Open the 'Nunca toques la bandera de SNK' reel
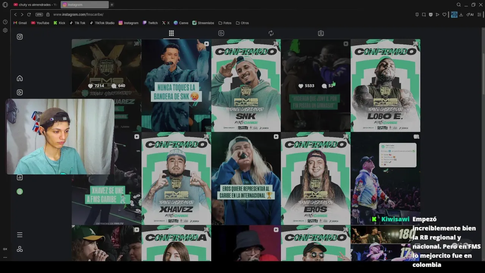This screenshot has height=273, width=485. pos(176,85)
